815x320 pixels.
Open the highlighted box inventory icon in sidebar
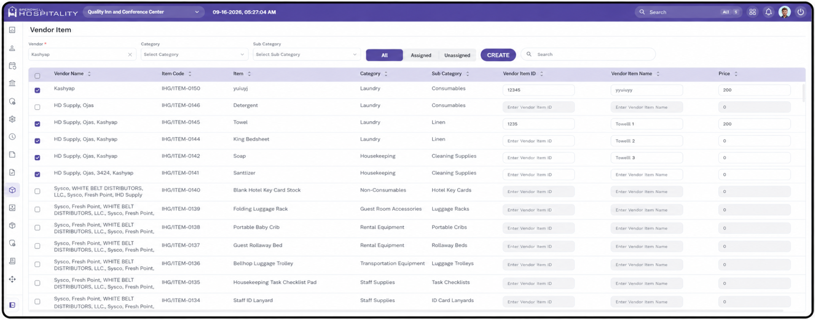[x=12, y=190]
